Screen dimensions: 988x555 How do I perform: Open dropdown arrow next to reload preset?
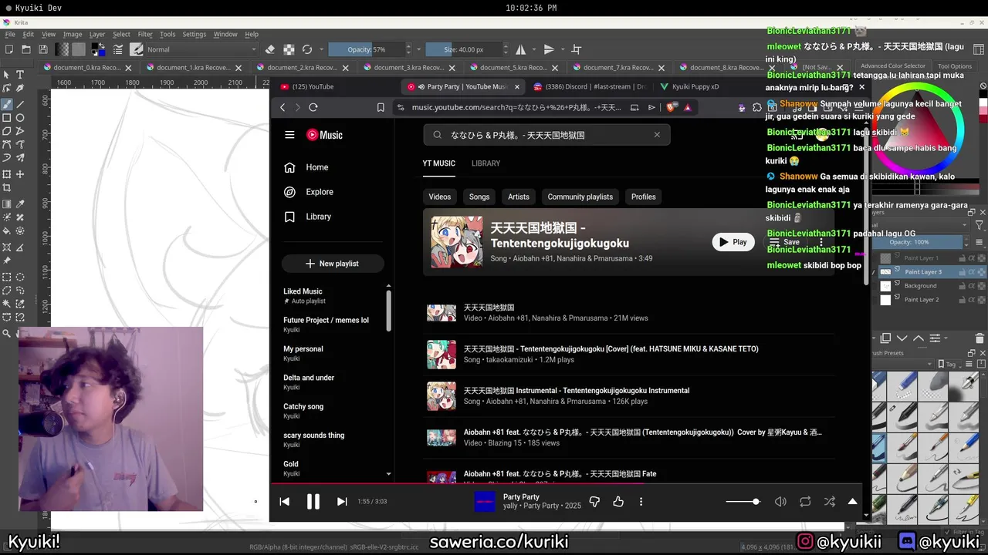(321, 49)
